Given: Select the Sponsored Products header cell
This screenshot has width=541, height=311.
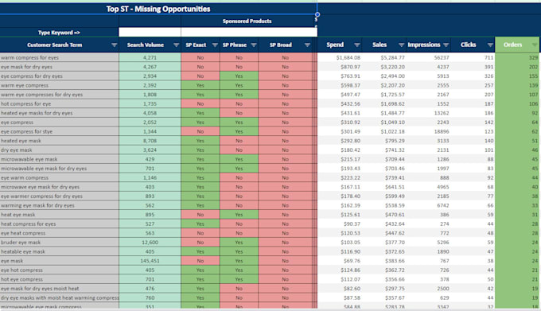Looking at the screenshot, I should click(247, 21).
